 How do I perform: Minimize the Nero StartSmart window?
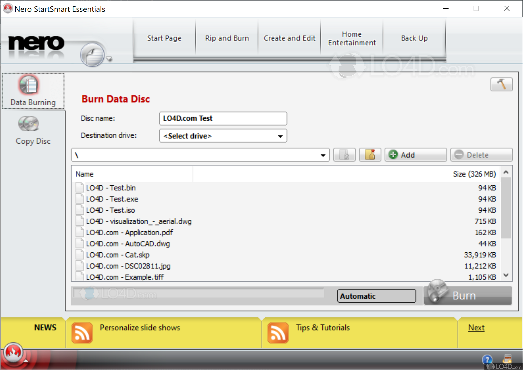pos(446,9)
